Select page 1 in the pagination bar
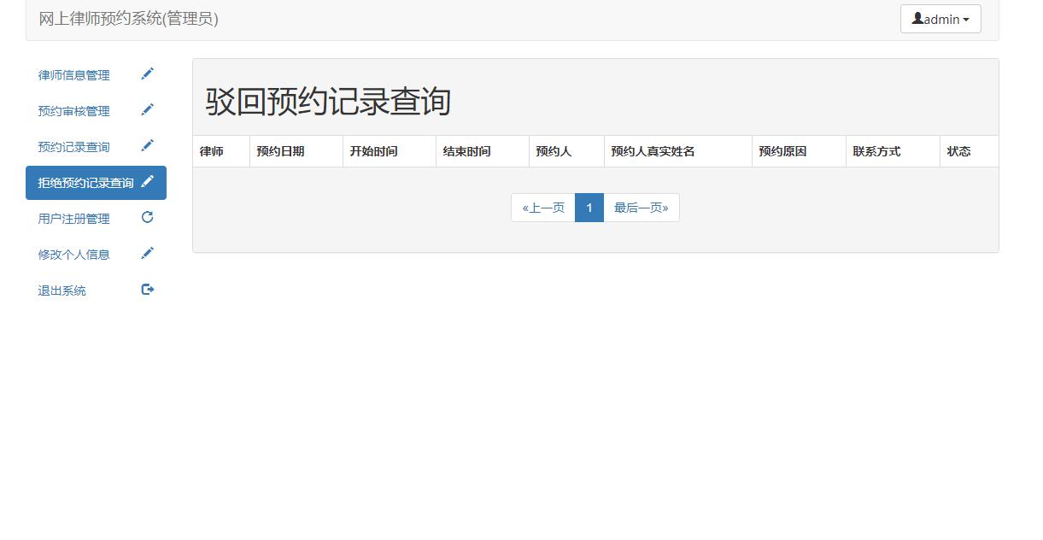This screenshot has height=540, width=1043. (x=589, y=208)
